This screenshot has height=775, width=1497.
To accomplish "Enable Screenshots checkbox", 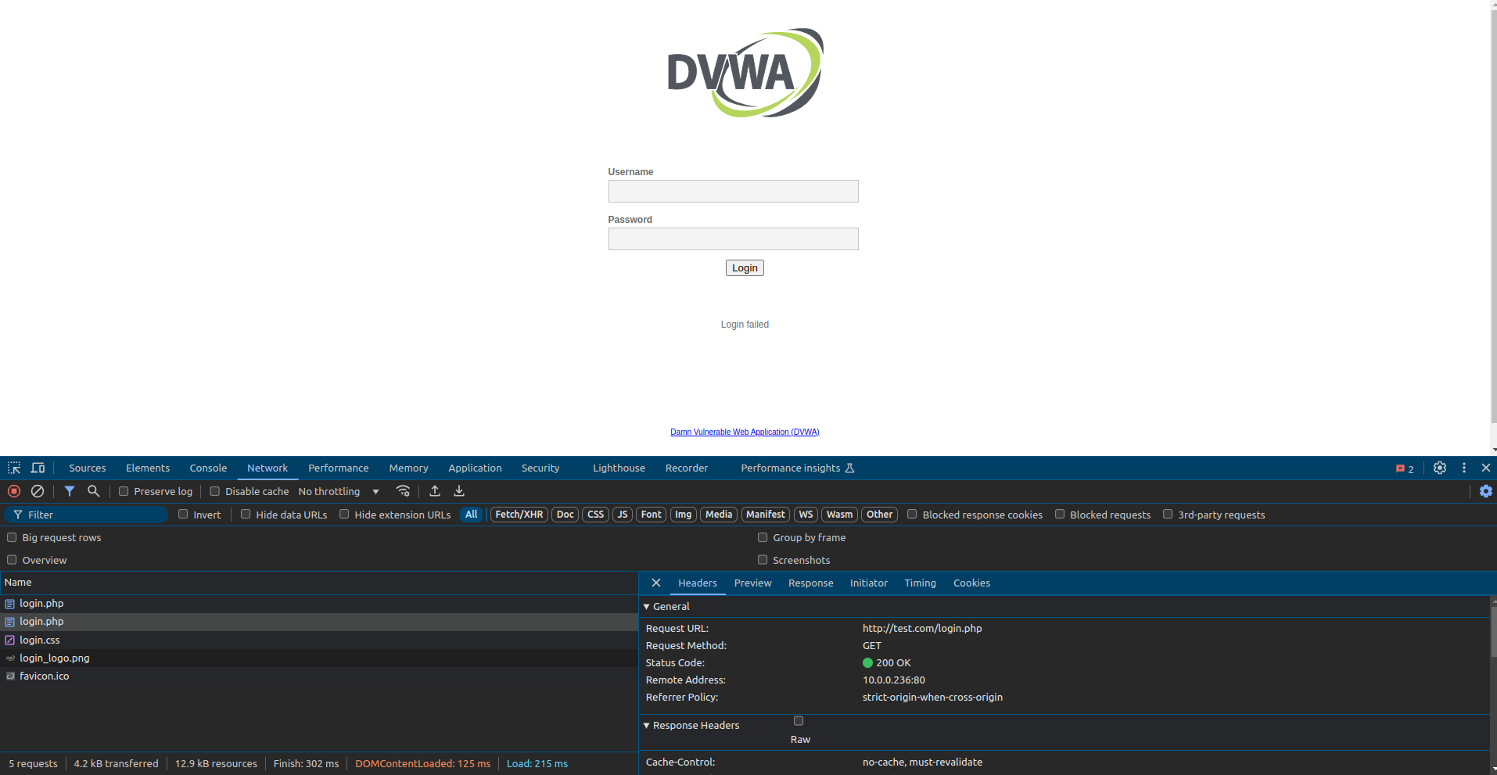I will coord(763,560).
